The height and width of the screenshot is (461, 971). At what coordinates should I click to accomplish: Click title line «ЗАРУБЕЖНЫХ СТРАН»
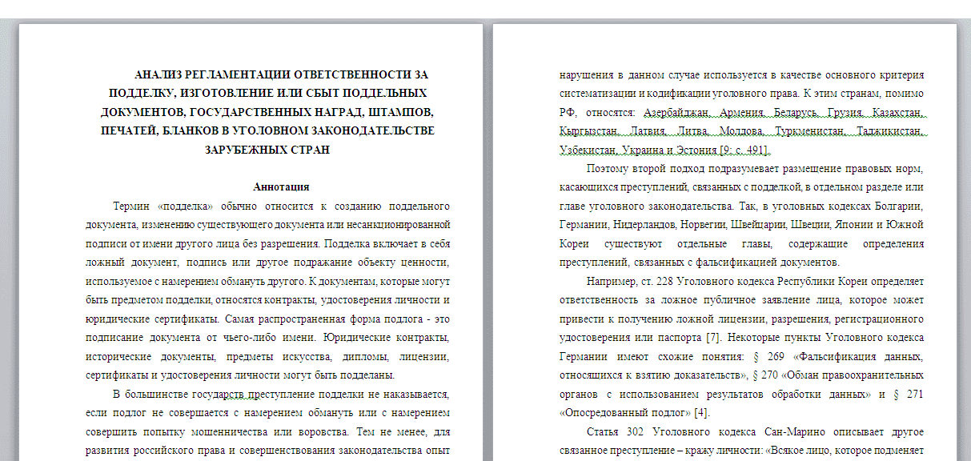pyautogui.click(x=267, y=149)
